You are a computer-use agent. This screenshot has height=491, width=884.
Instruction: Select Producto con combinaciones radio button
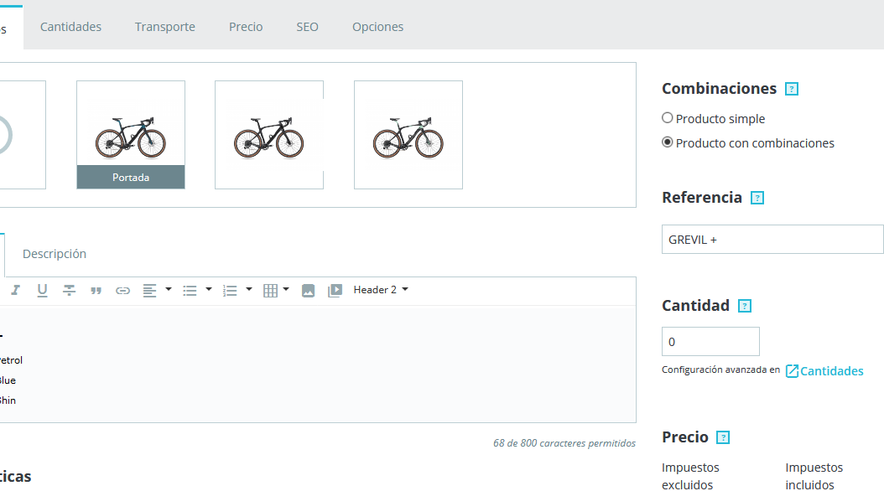click(x=668, y=142)
